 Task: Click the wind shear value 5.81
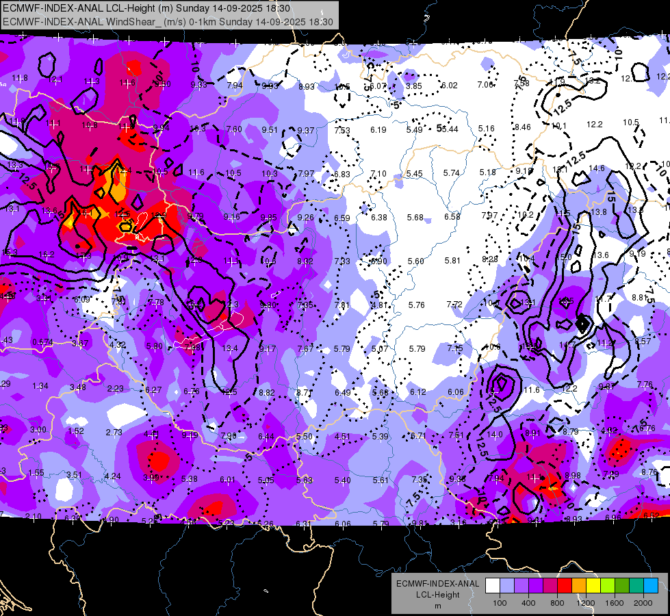point(452,260)
